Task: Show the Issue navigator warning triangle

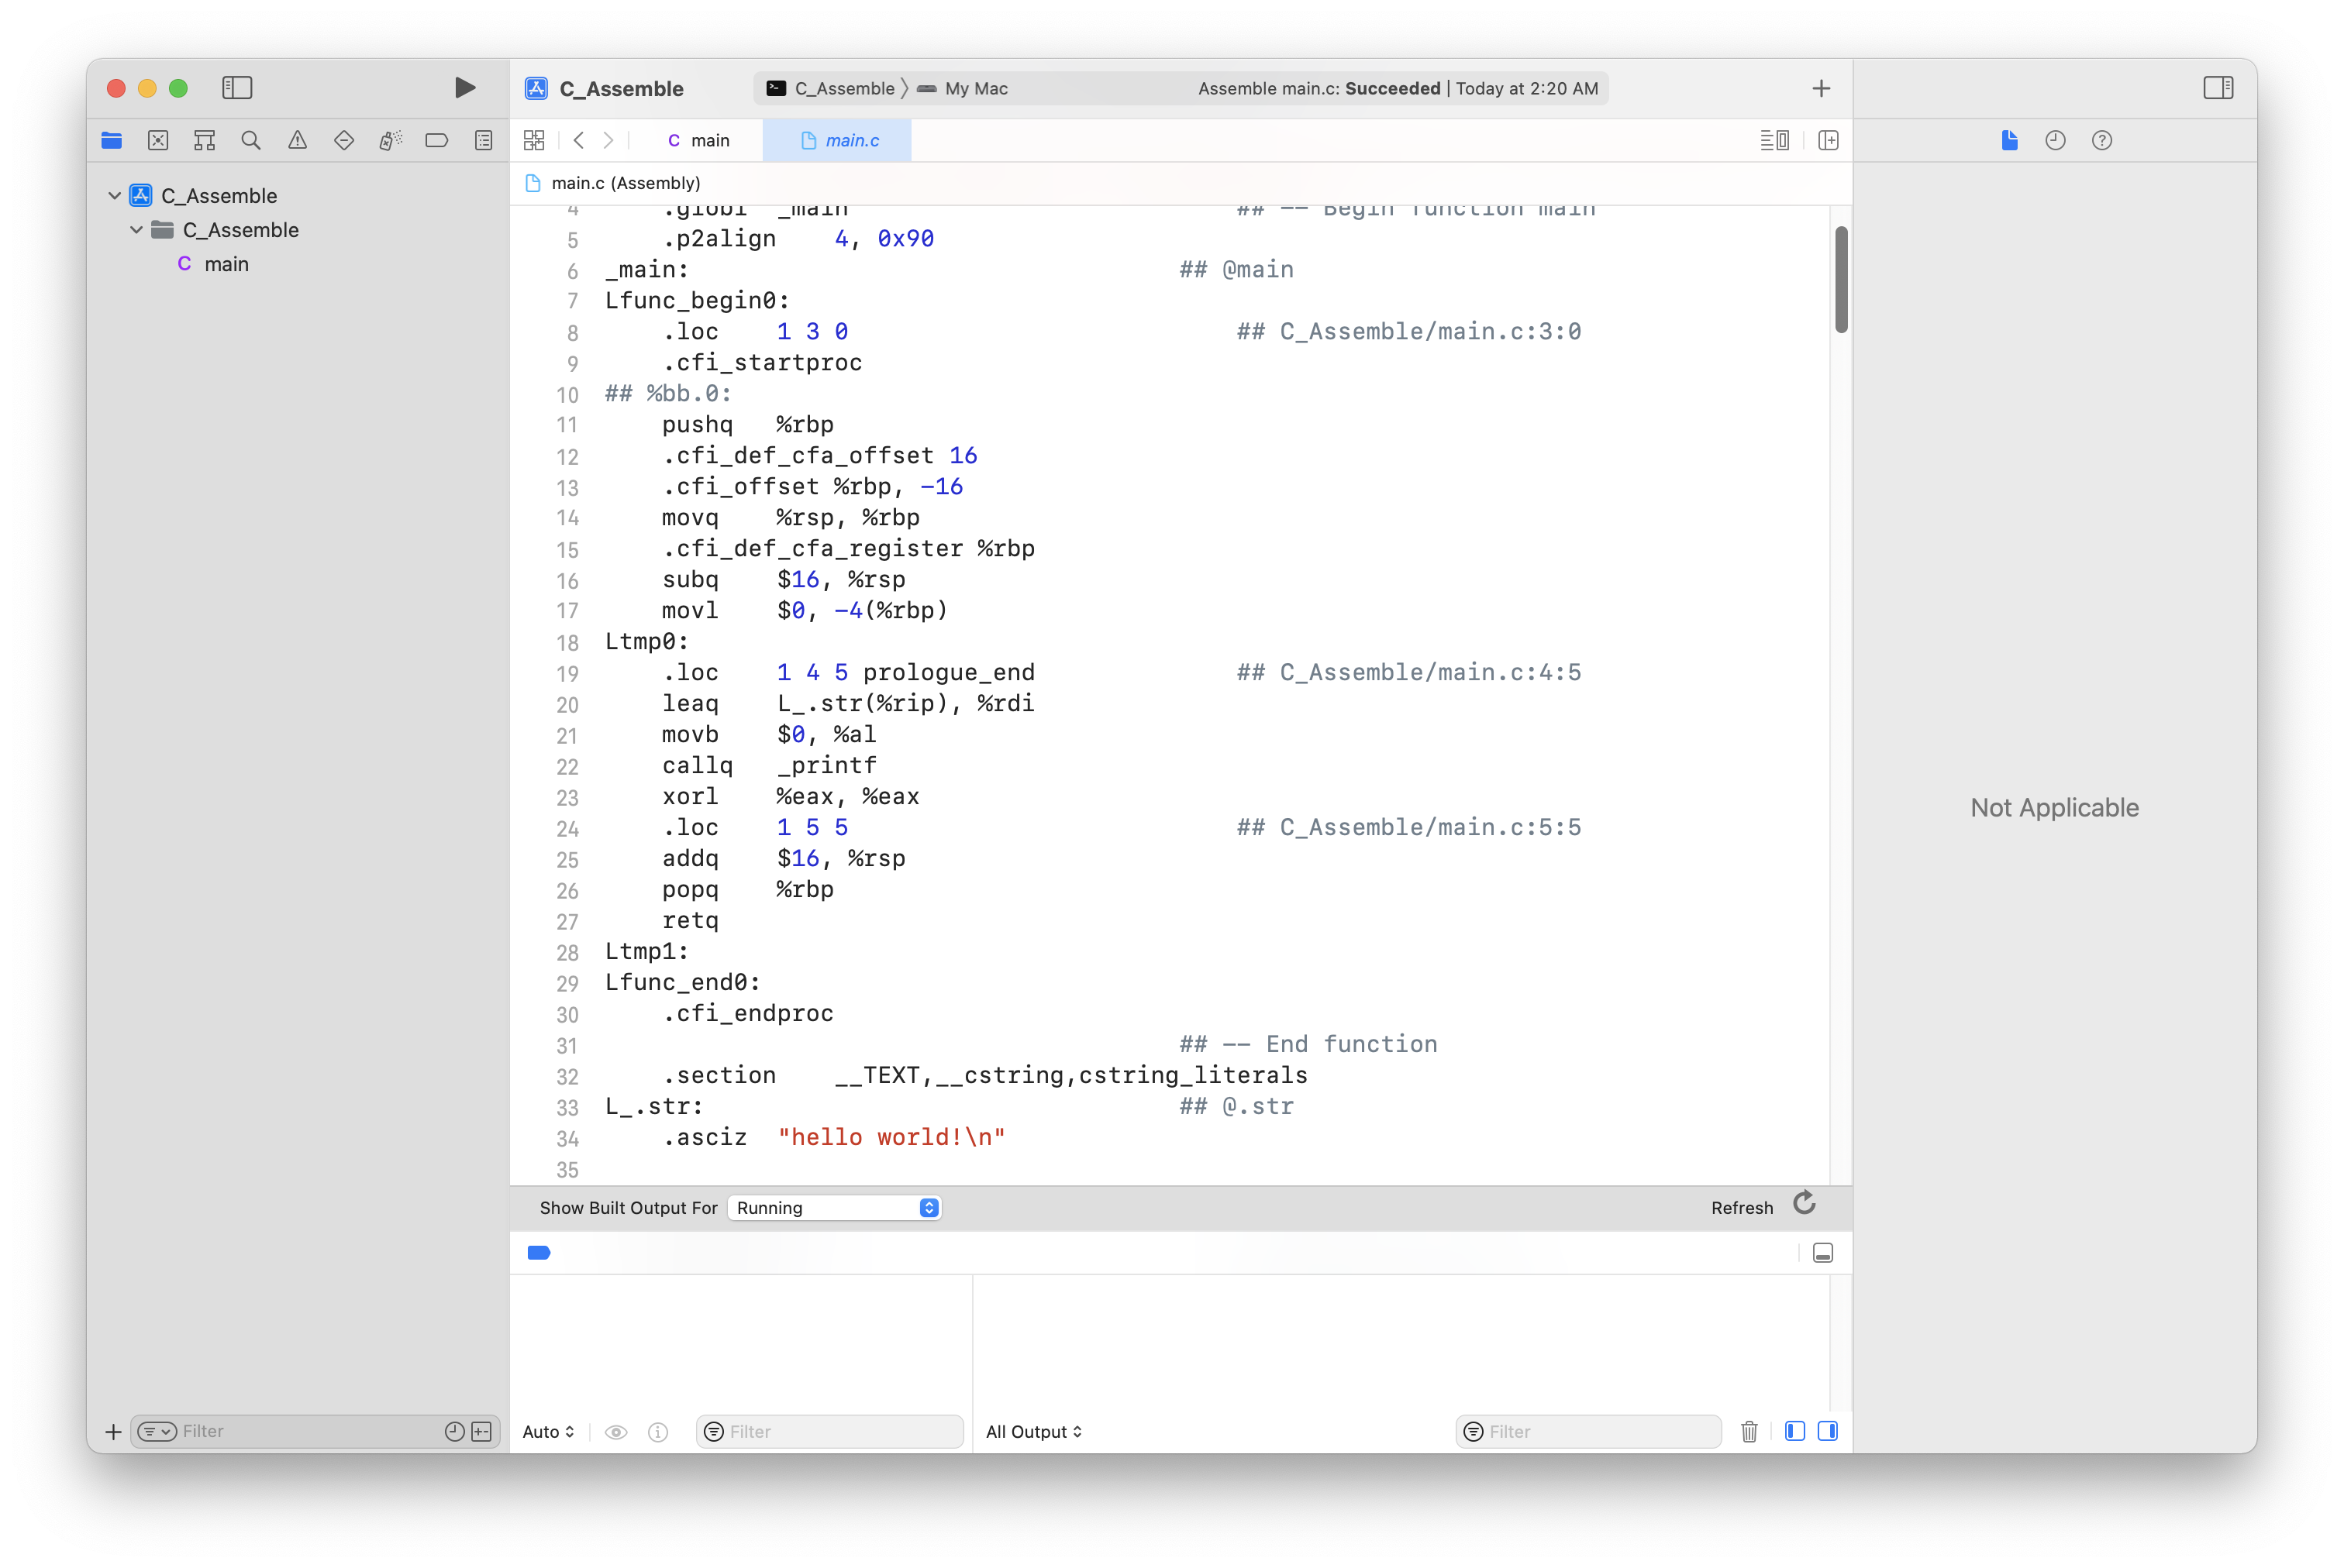Action: pyautogui.click(x=297, y=140)
